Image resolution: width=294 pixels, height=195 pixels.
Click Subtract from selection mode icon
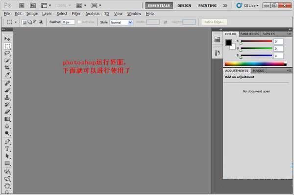click(35, 22)
